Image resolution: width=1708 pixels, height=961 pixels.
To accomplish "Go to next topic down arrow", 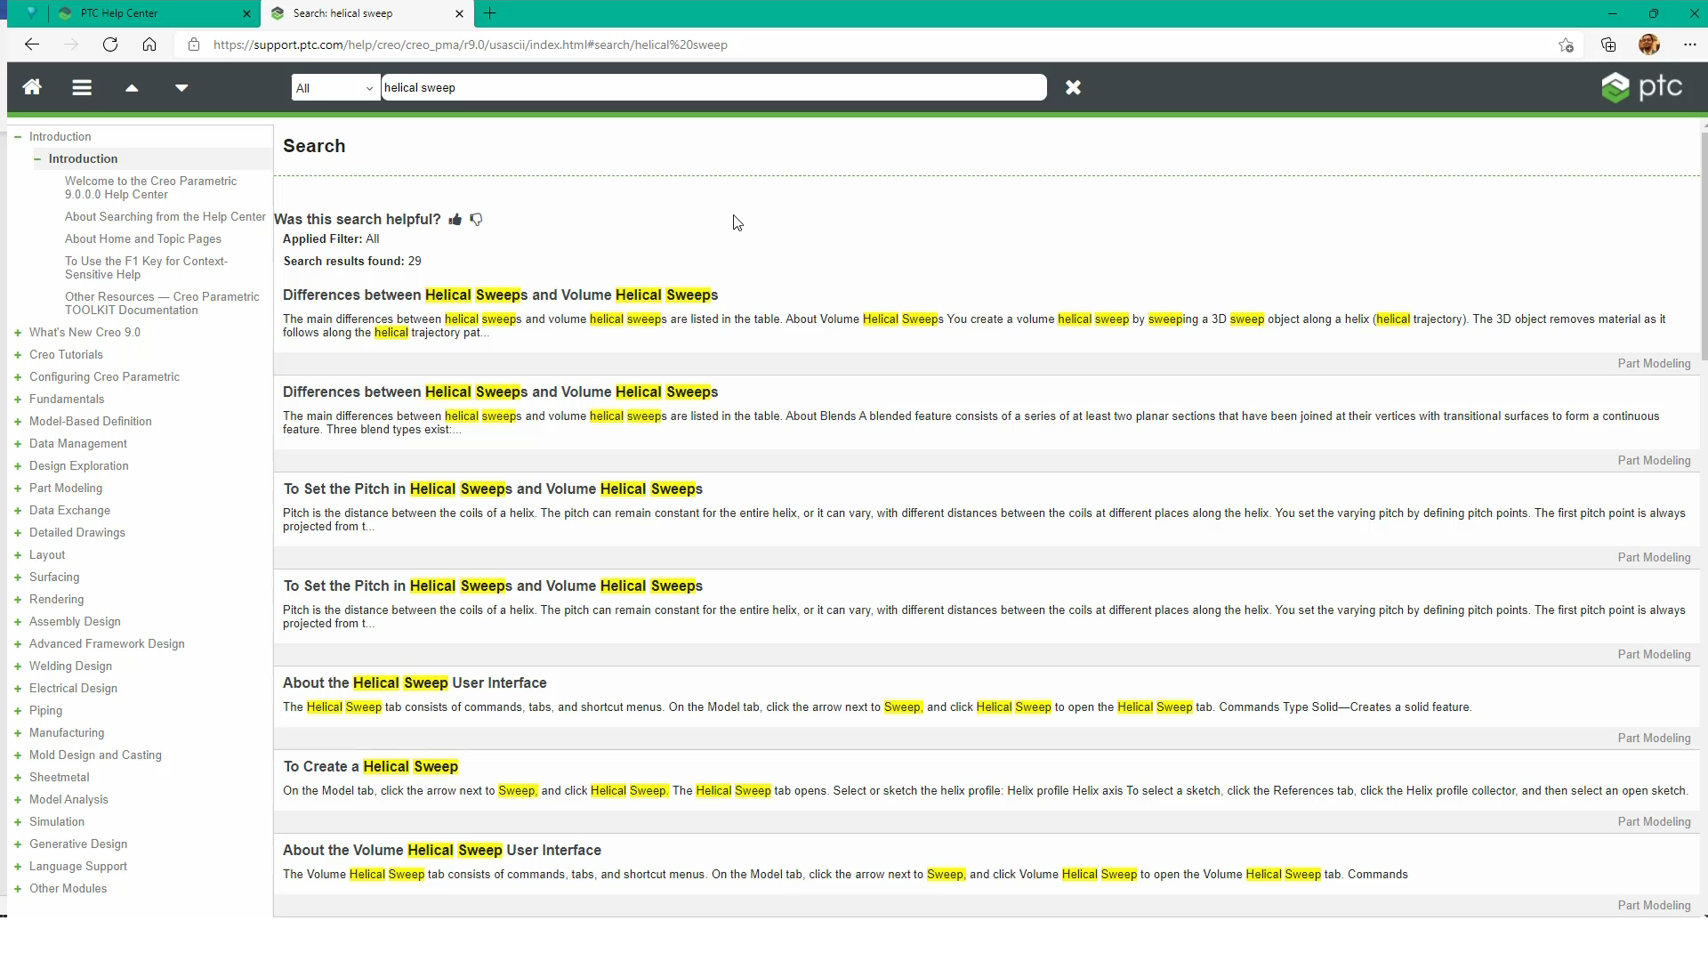I will [181, 87].
